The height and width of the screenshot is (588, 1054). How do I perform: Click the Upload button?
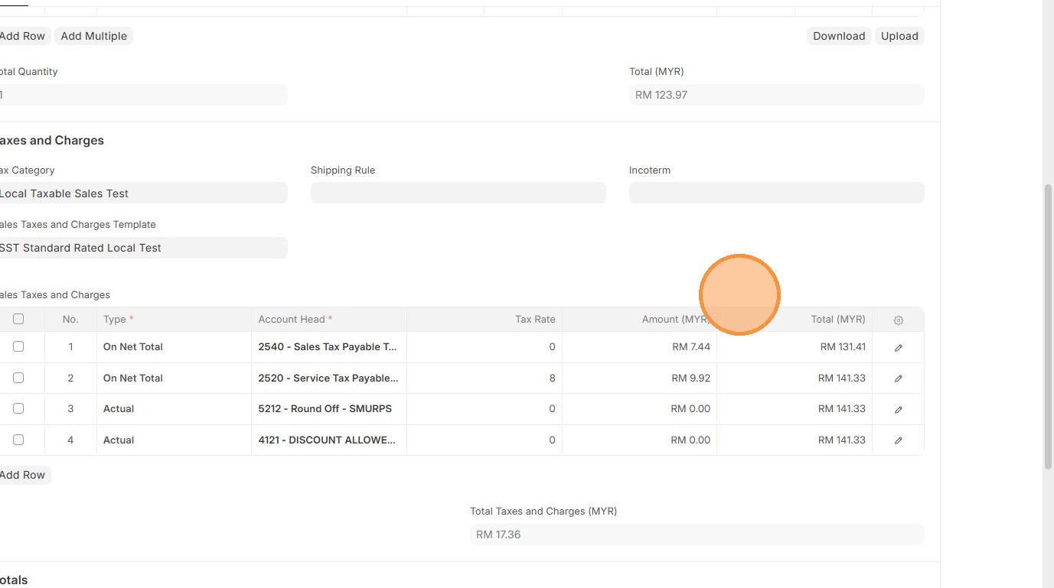point(899,36)
